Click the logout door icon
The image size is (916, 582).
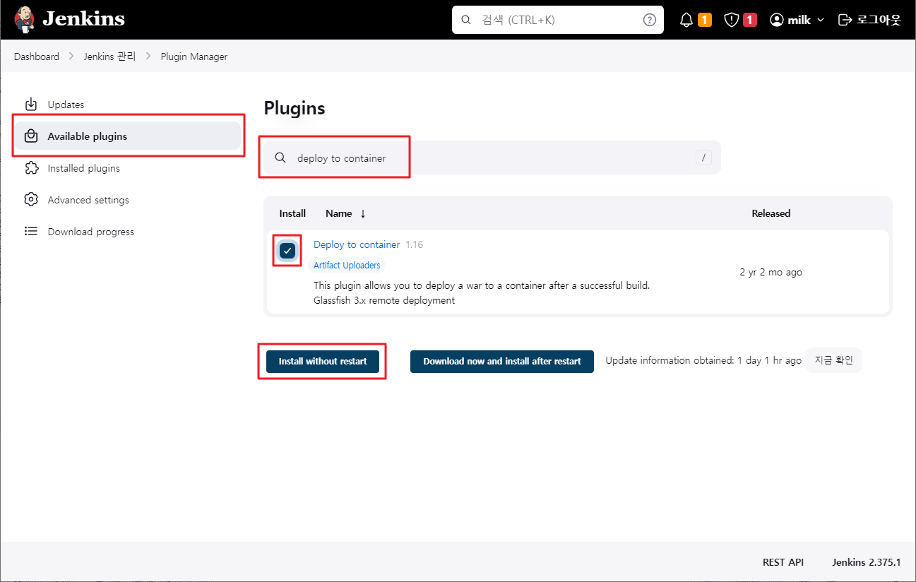click(x=845, y=20)
